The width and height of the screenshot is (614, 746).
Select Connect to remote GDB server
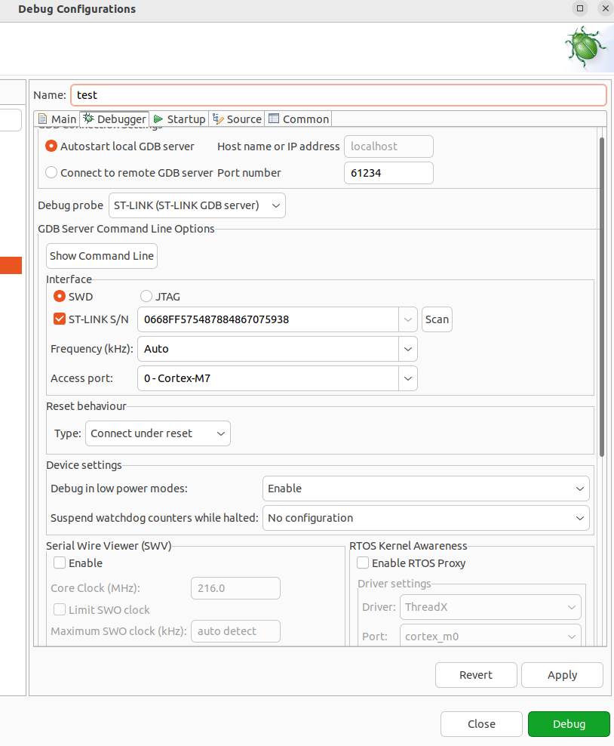point(51,172)
